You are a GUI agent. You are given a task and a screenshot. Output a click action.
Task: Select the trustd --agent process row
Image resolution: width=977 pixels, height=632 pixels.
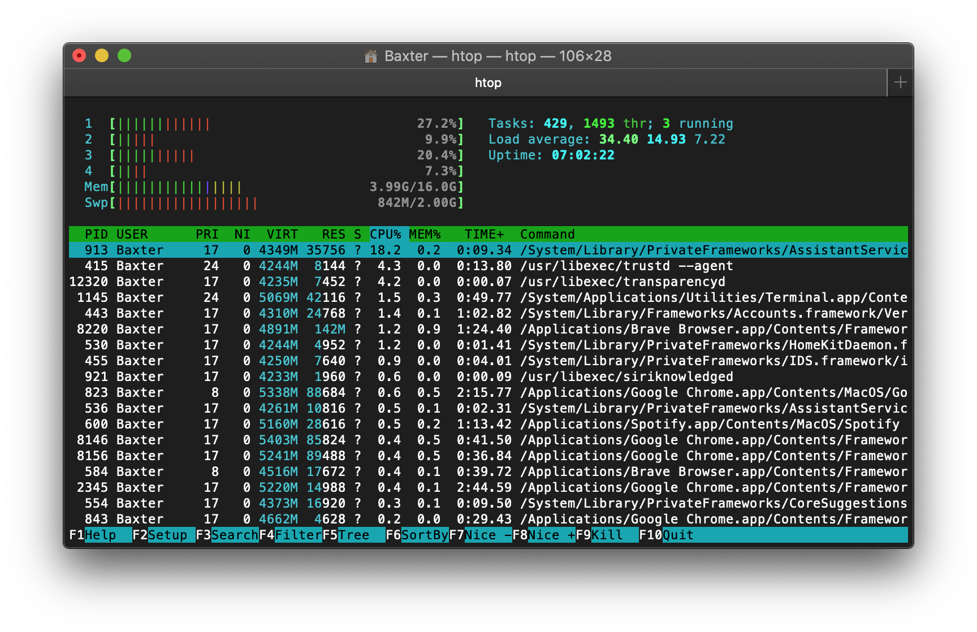[488, 266]
